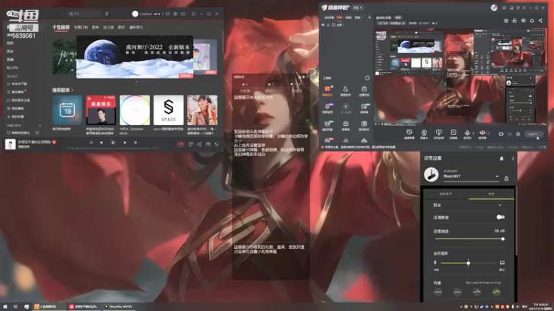Click the speaker icon in streaming toolbar
Screen dimensions: 554x311
pyautogui.click(x=482, y=133)
